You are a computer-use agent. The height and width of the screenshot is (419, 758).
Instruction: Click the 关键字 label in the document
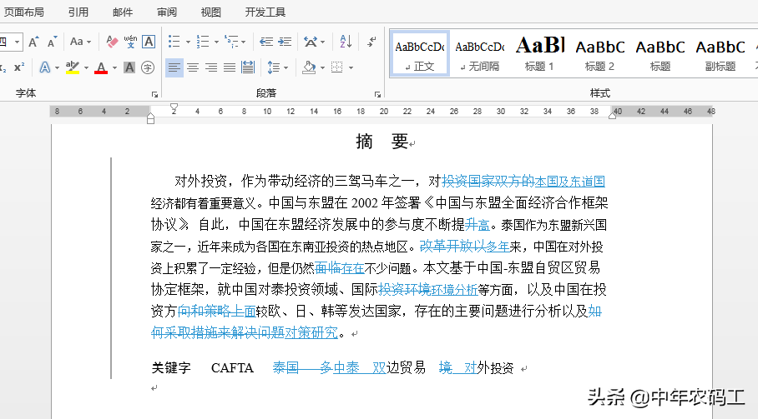pos(171,368)
